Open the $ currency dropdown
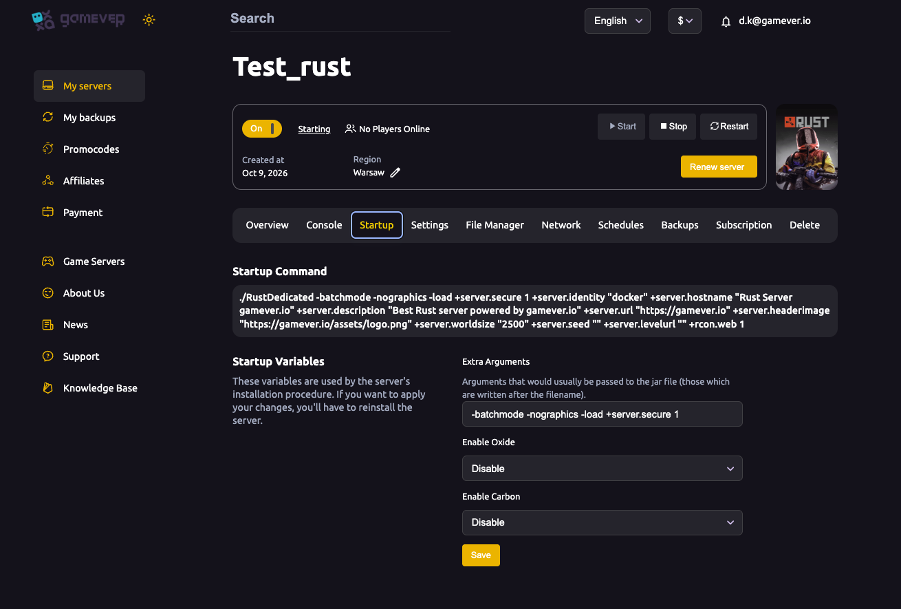901x609 pixels. coord(685,21)
